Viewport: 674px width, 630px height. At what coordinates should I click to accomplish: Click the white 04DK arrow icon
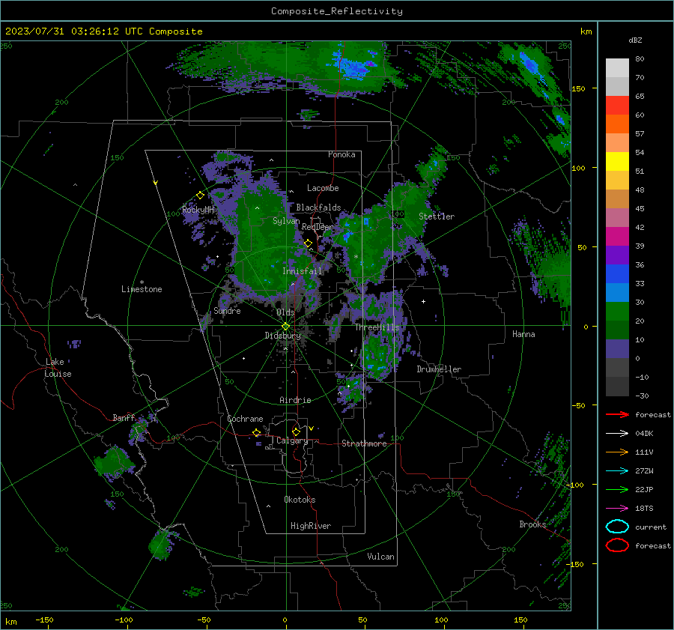617,433
